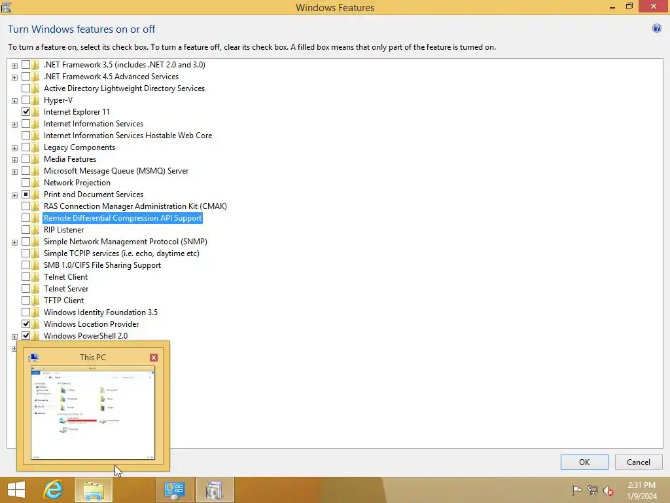Click the This PC preview computer icon
The image size is (670, 503).
(x=33, y=358)
